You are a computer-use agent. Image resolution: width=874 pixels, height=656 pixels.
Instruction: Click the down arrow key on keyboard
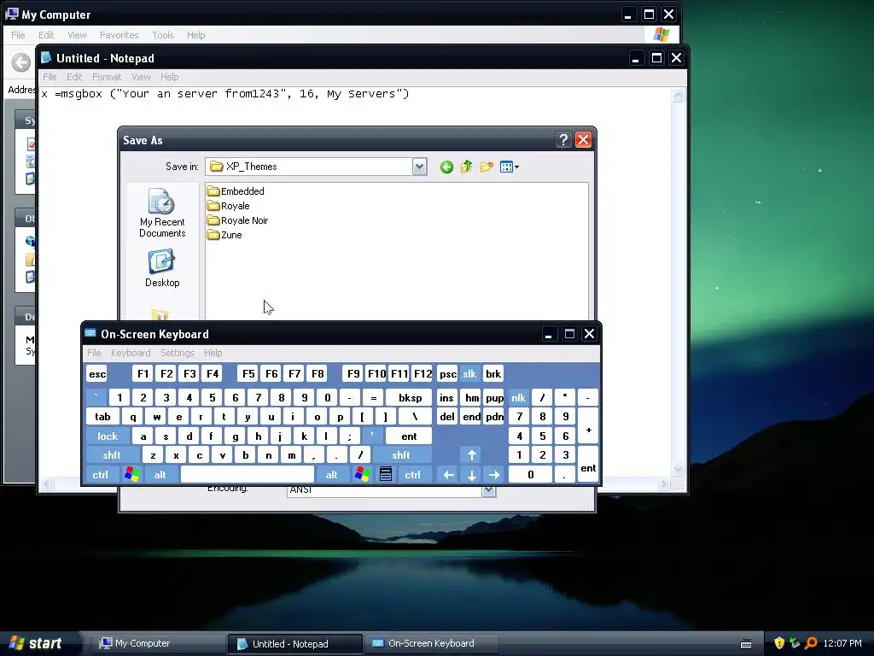471,475
